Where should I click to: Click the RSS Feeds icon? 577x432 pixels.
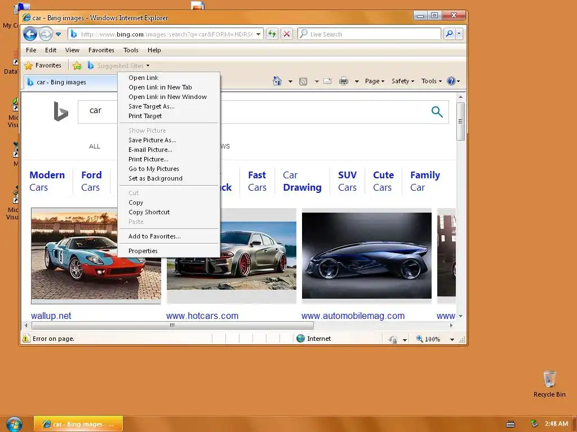pos(303,81)
